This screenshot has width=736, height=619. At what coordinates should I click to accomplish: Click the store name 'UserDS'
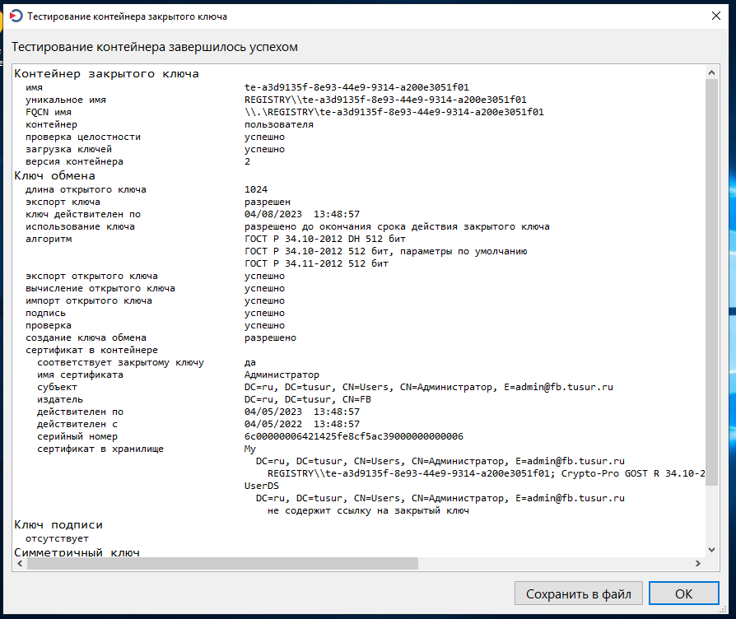pos(262,486)
